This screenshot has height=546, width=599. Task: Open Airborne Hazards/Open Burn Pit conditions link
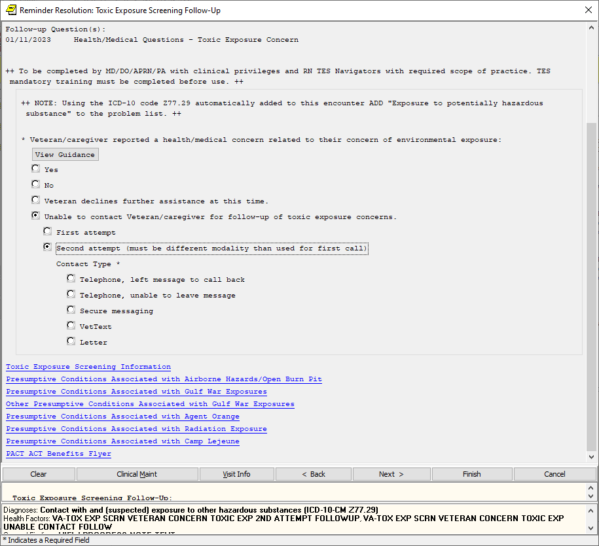164,379
